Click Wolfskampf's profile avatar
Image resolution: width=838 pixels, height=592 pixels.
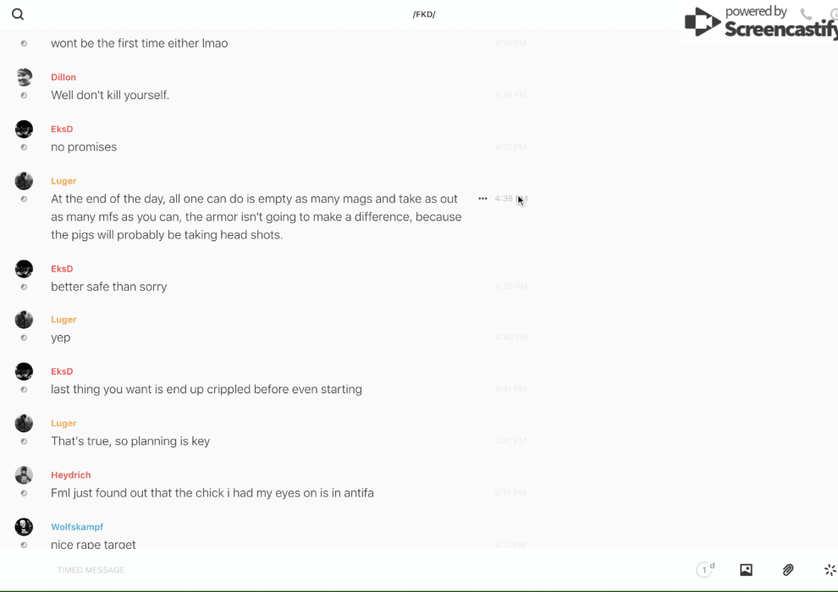24,527
